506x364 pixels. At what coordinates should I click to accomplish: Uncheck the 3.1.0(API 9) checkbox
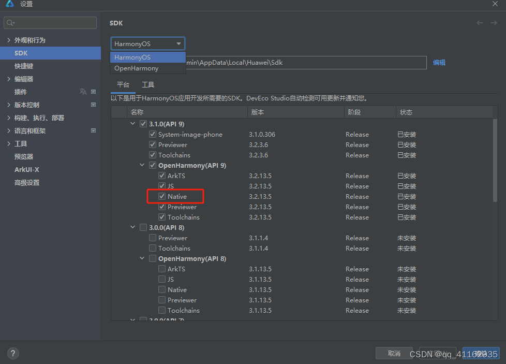click(143, 124)
